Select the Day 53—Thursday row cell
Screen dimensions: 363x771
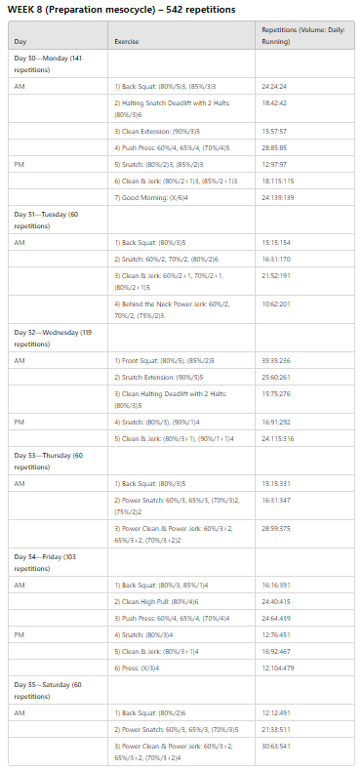pyautogui.click(x=58, y=461)
